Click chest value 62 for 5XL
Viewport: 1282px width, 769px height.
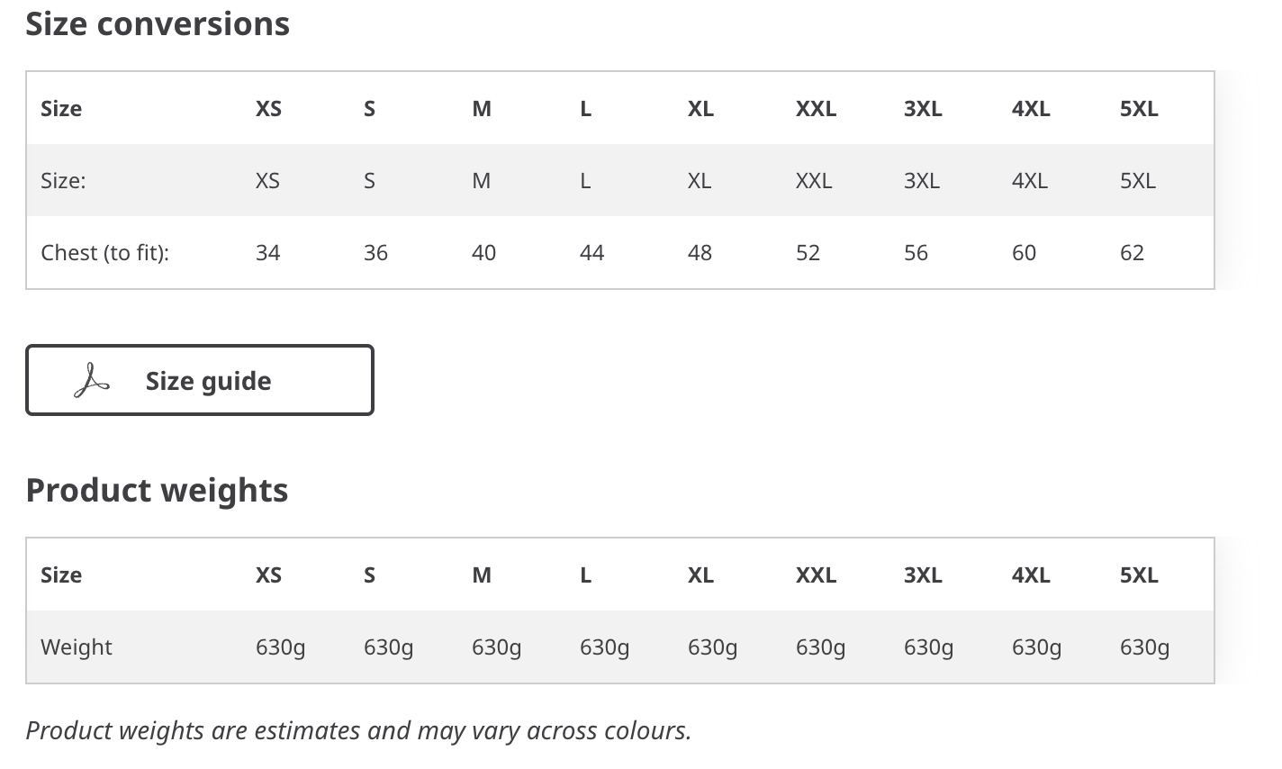(x=1132, y=253)
